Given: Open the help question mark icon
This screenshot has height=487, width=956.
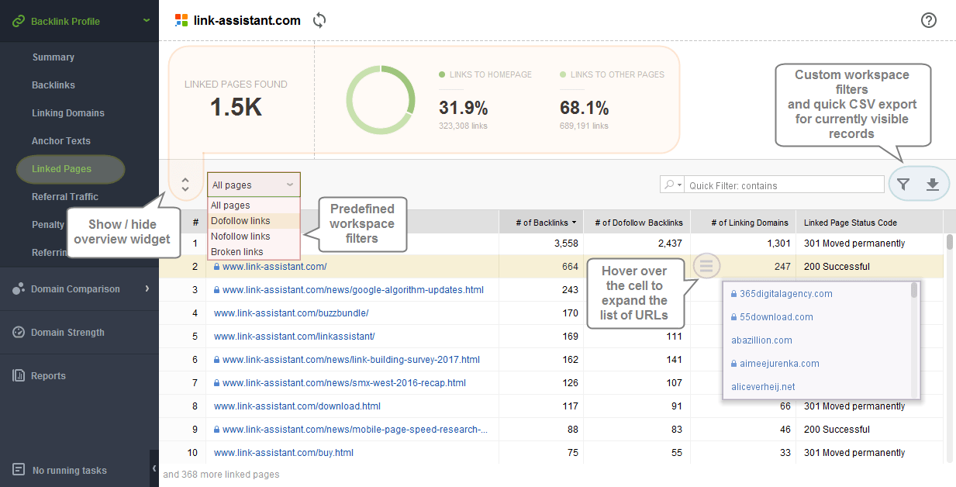Looking at the screenshot, I should pos(929,20).
